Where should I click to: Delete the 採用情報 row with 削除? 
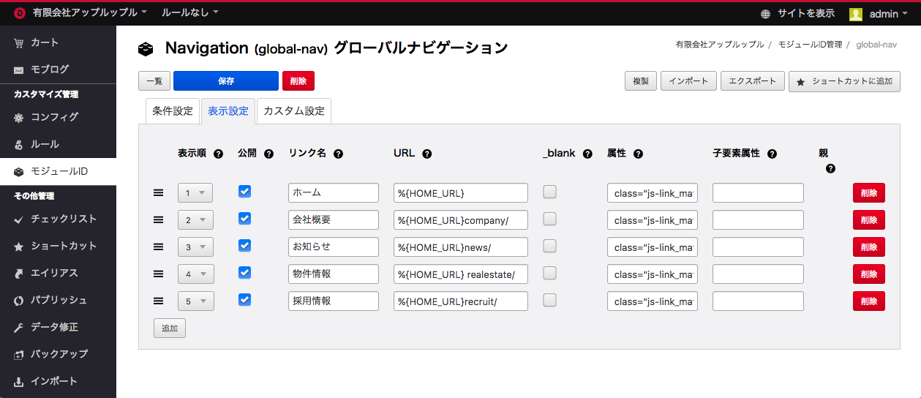click(868, 301)
